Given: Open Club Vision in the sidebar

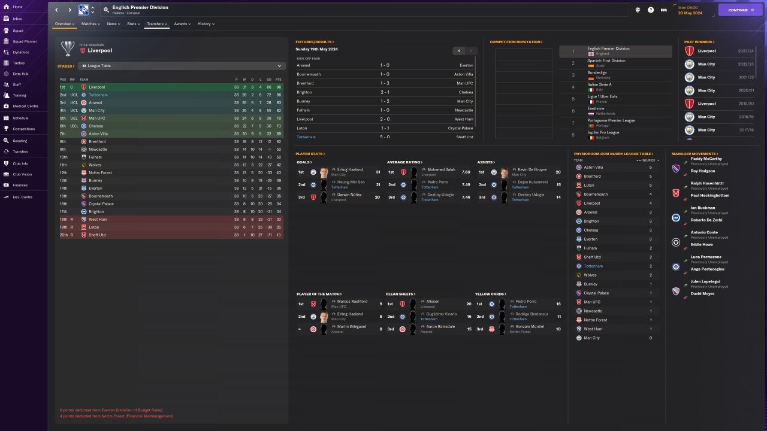Looking at the screenshot, I should coord(22,174).
